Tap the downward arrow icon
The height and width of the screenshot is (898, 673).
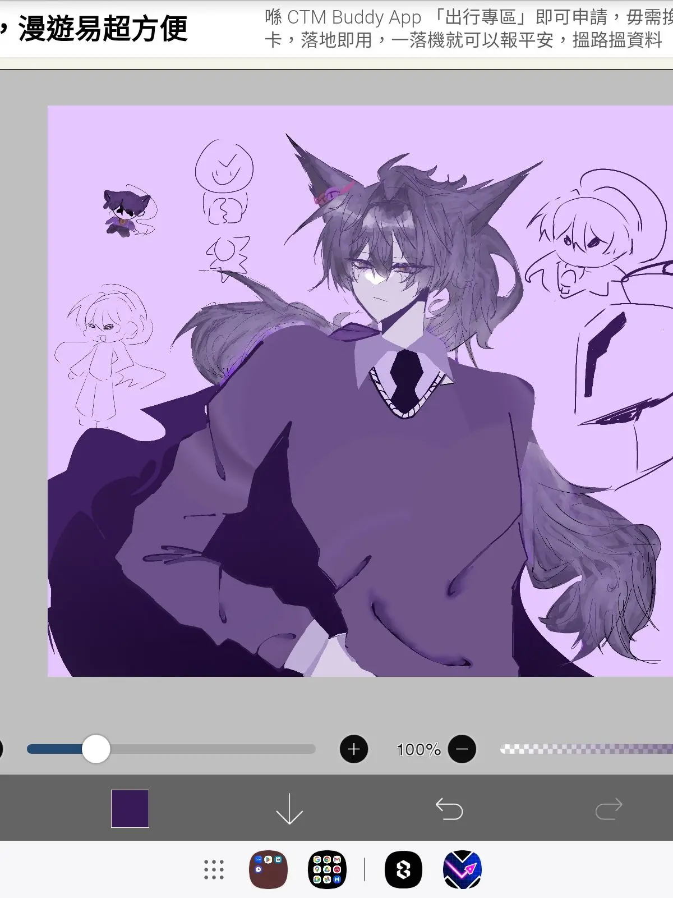[289, 809]
